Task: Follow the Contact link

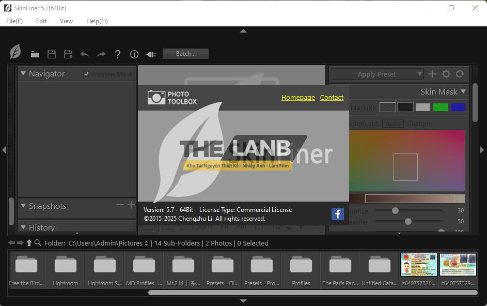Action: pyautogui.click(x=332, y=98)
